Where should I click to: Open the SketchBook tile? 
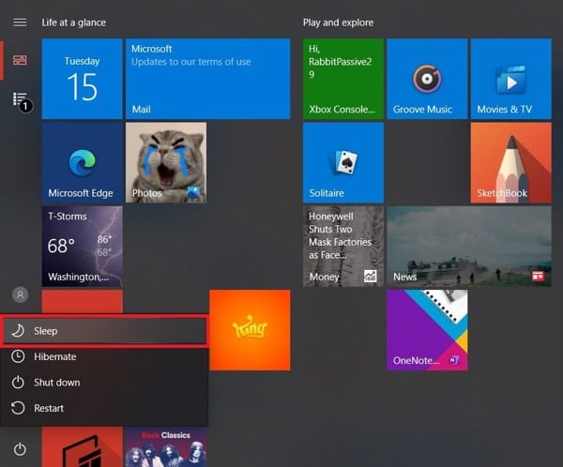511,162
